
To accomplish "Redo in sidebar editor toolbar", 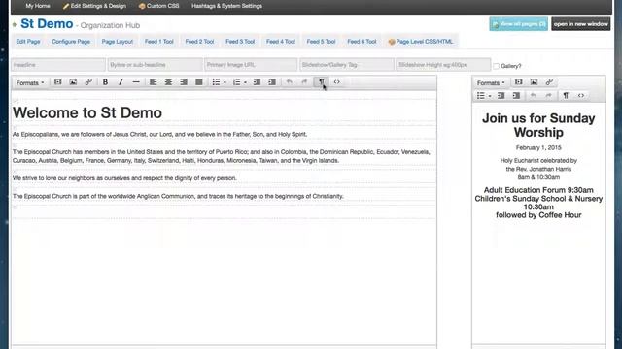I will click(548, 96).
